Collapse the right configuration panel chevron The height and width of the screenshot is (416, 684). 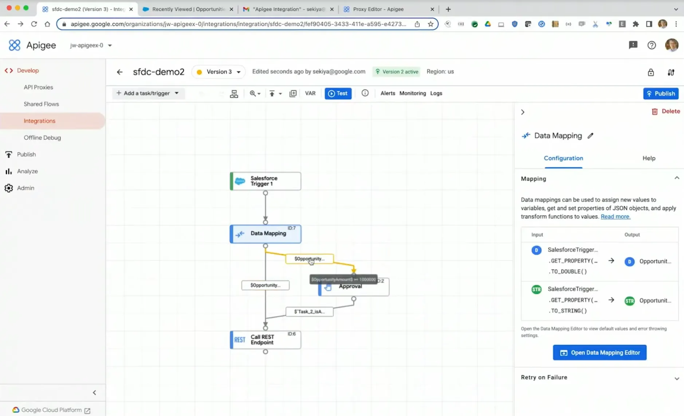pos(523,112)
